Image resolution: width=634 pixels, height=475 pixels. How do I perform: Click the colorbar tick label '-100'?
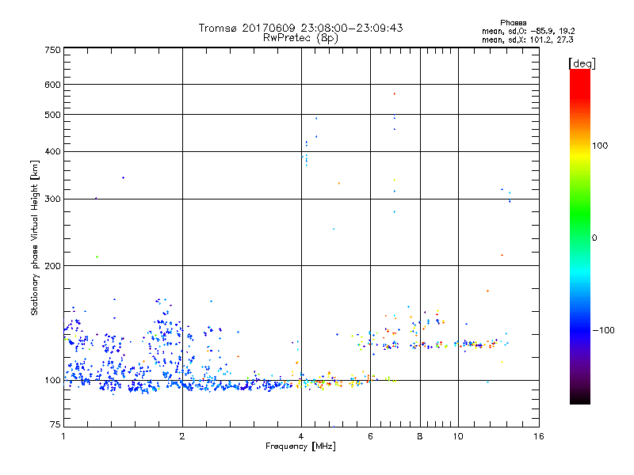click(604, 330)
